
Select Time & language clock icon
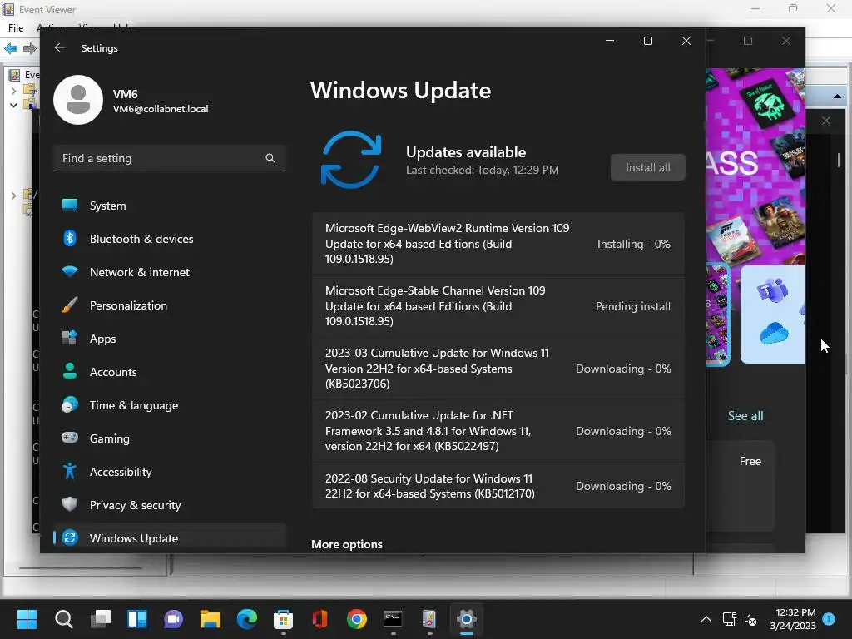pyautogui.click(x=70, y=405)
